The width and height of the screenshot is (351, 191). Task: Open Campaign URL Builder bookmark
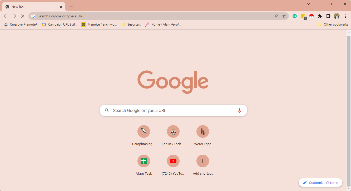click(60, 25)
